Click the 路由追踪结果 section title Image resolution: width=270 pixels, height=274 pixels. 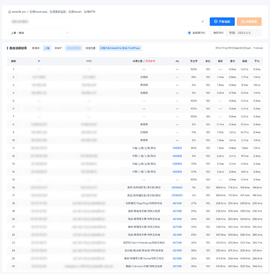pos(18,48)
